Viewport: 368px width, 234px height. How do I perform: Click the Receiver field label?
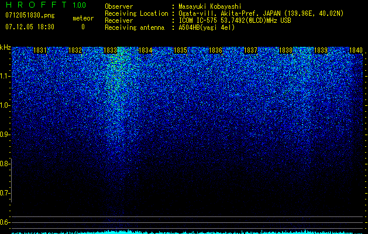119,20
